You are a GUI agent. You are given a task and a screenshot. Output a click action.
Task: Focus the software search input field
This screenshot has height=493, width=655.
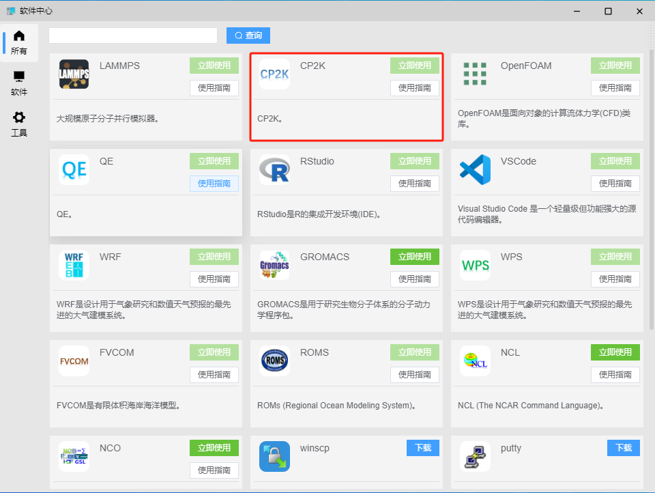[x=133, y=36]
